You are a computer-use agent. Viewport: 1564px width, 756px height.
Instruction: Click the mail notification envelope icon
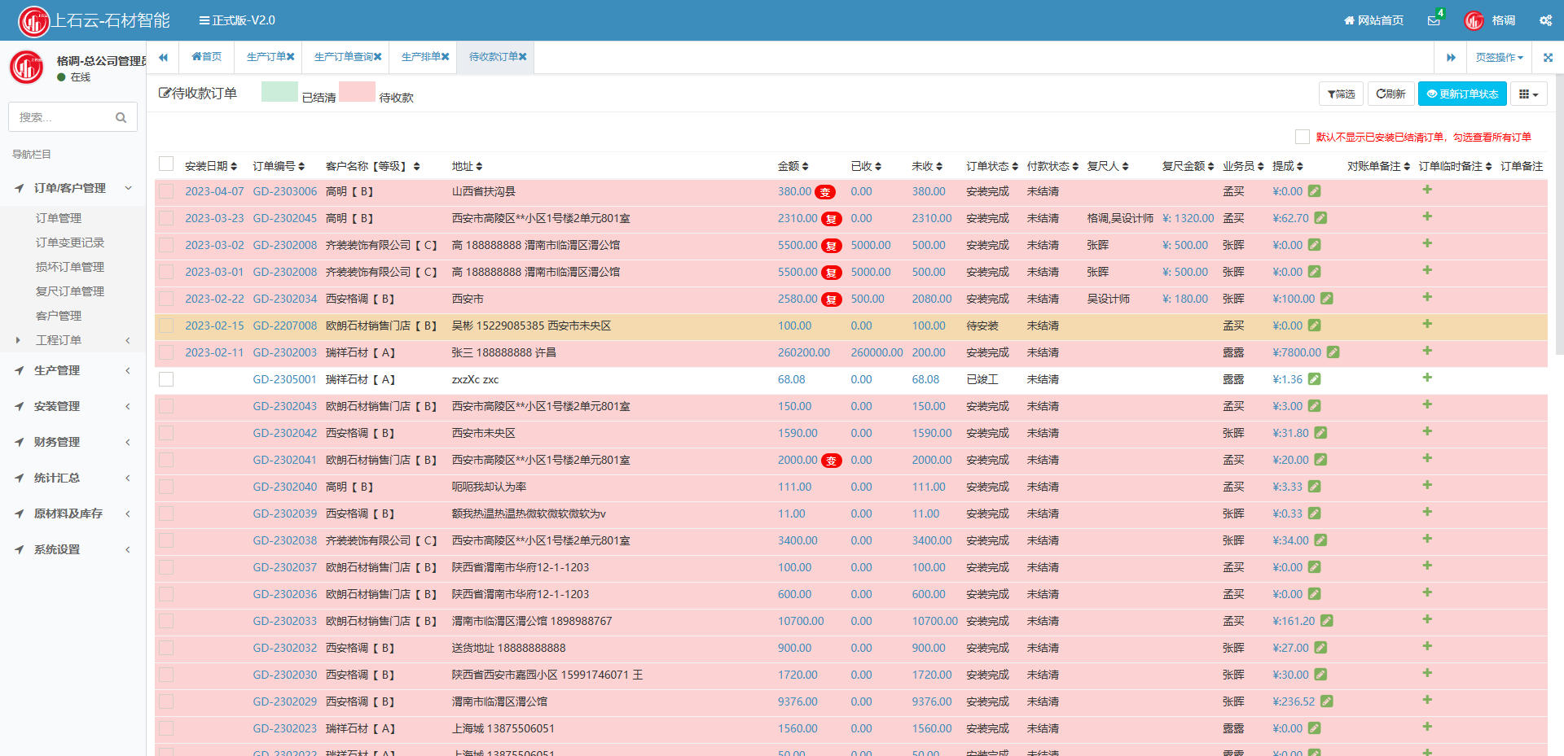pos(1434,20)
